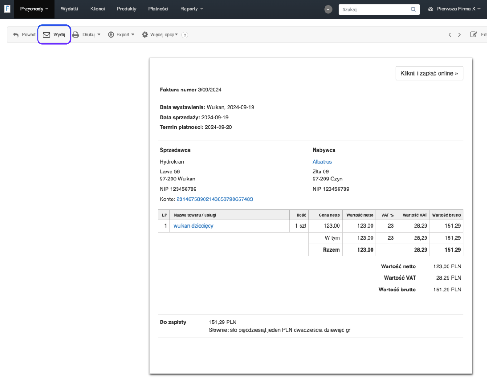
Task: Expand the Więcej opcji menu
Action: coord(160,35)
